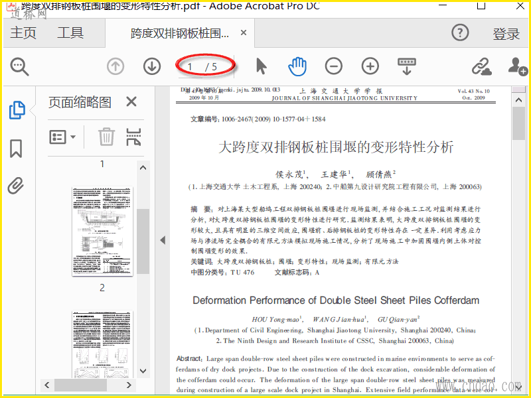The image size is (531, 398).
Task: Click the thumbnail panel horizontal scrollbar thumb
Action: point(80,385)
